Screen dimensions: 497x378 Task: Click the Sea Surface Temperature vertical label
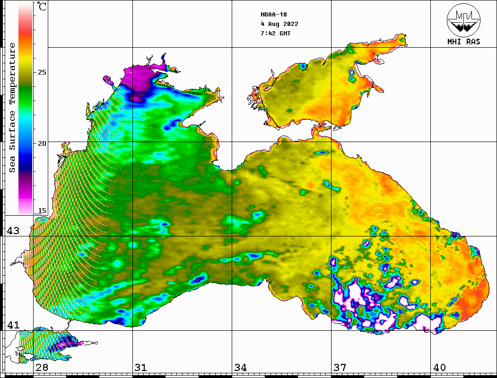tap(12, 108)
